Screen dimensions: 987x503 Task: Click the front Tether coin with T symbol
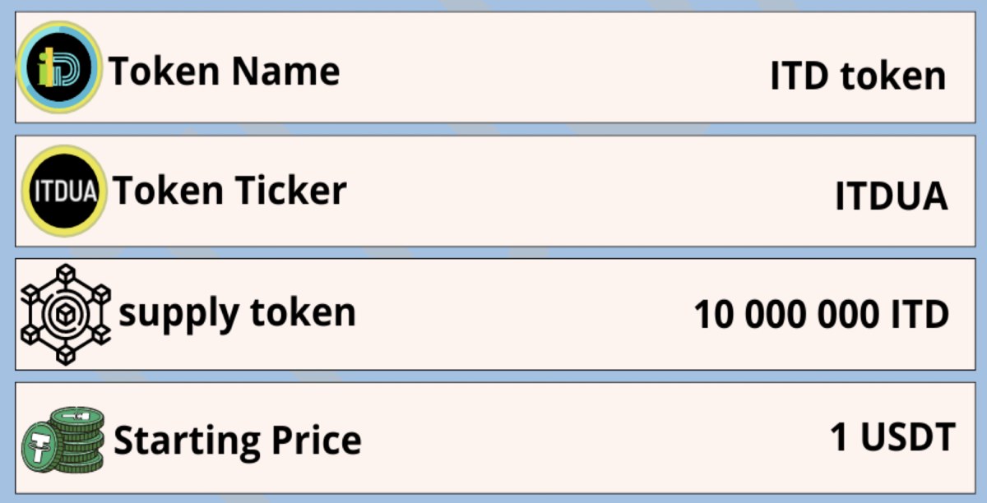point(43,449)
